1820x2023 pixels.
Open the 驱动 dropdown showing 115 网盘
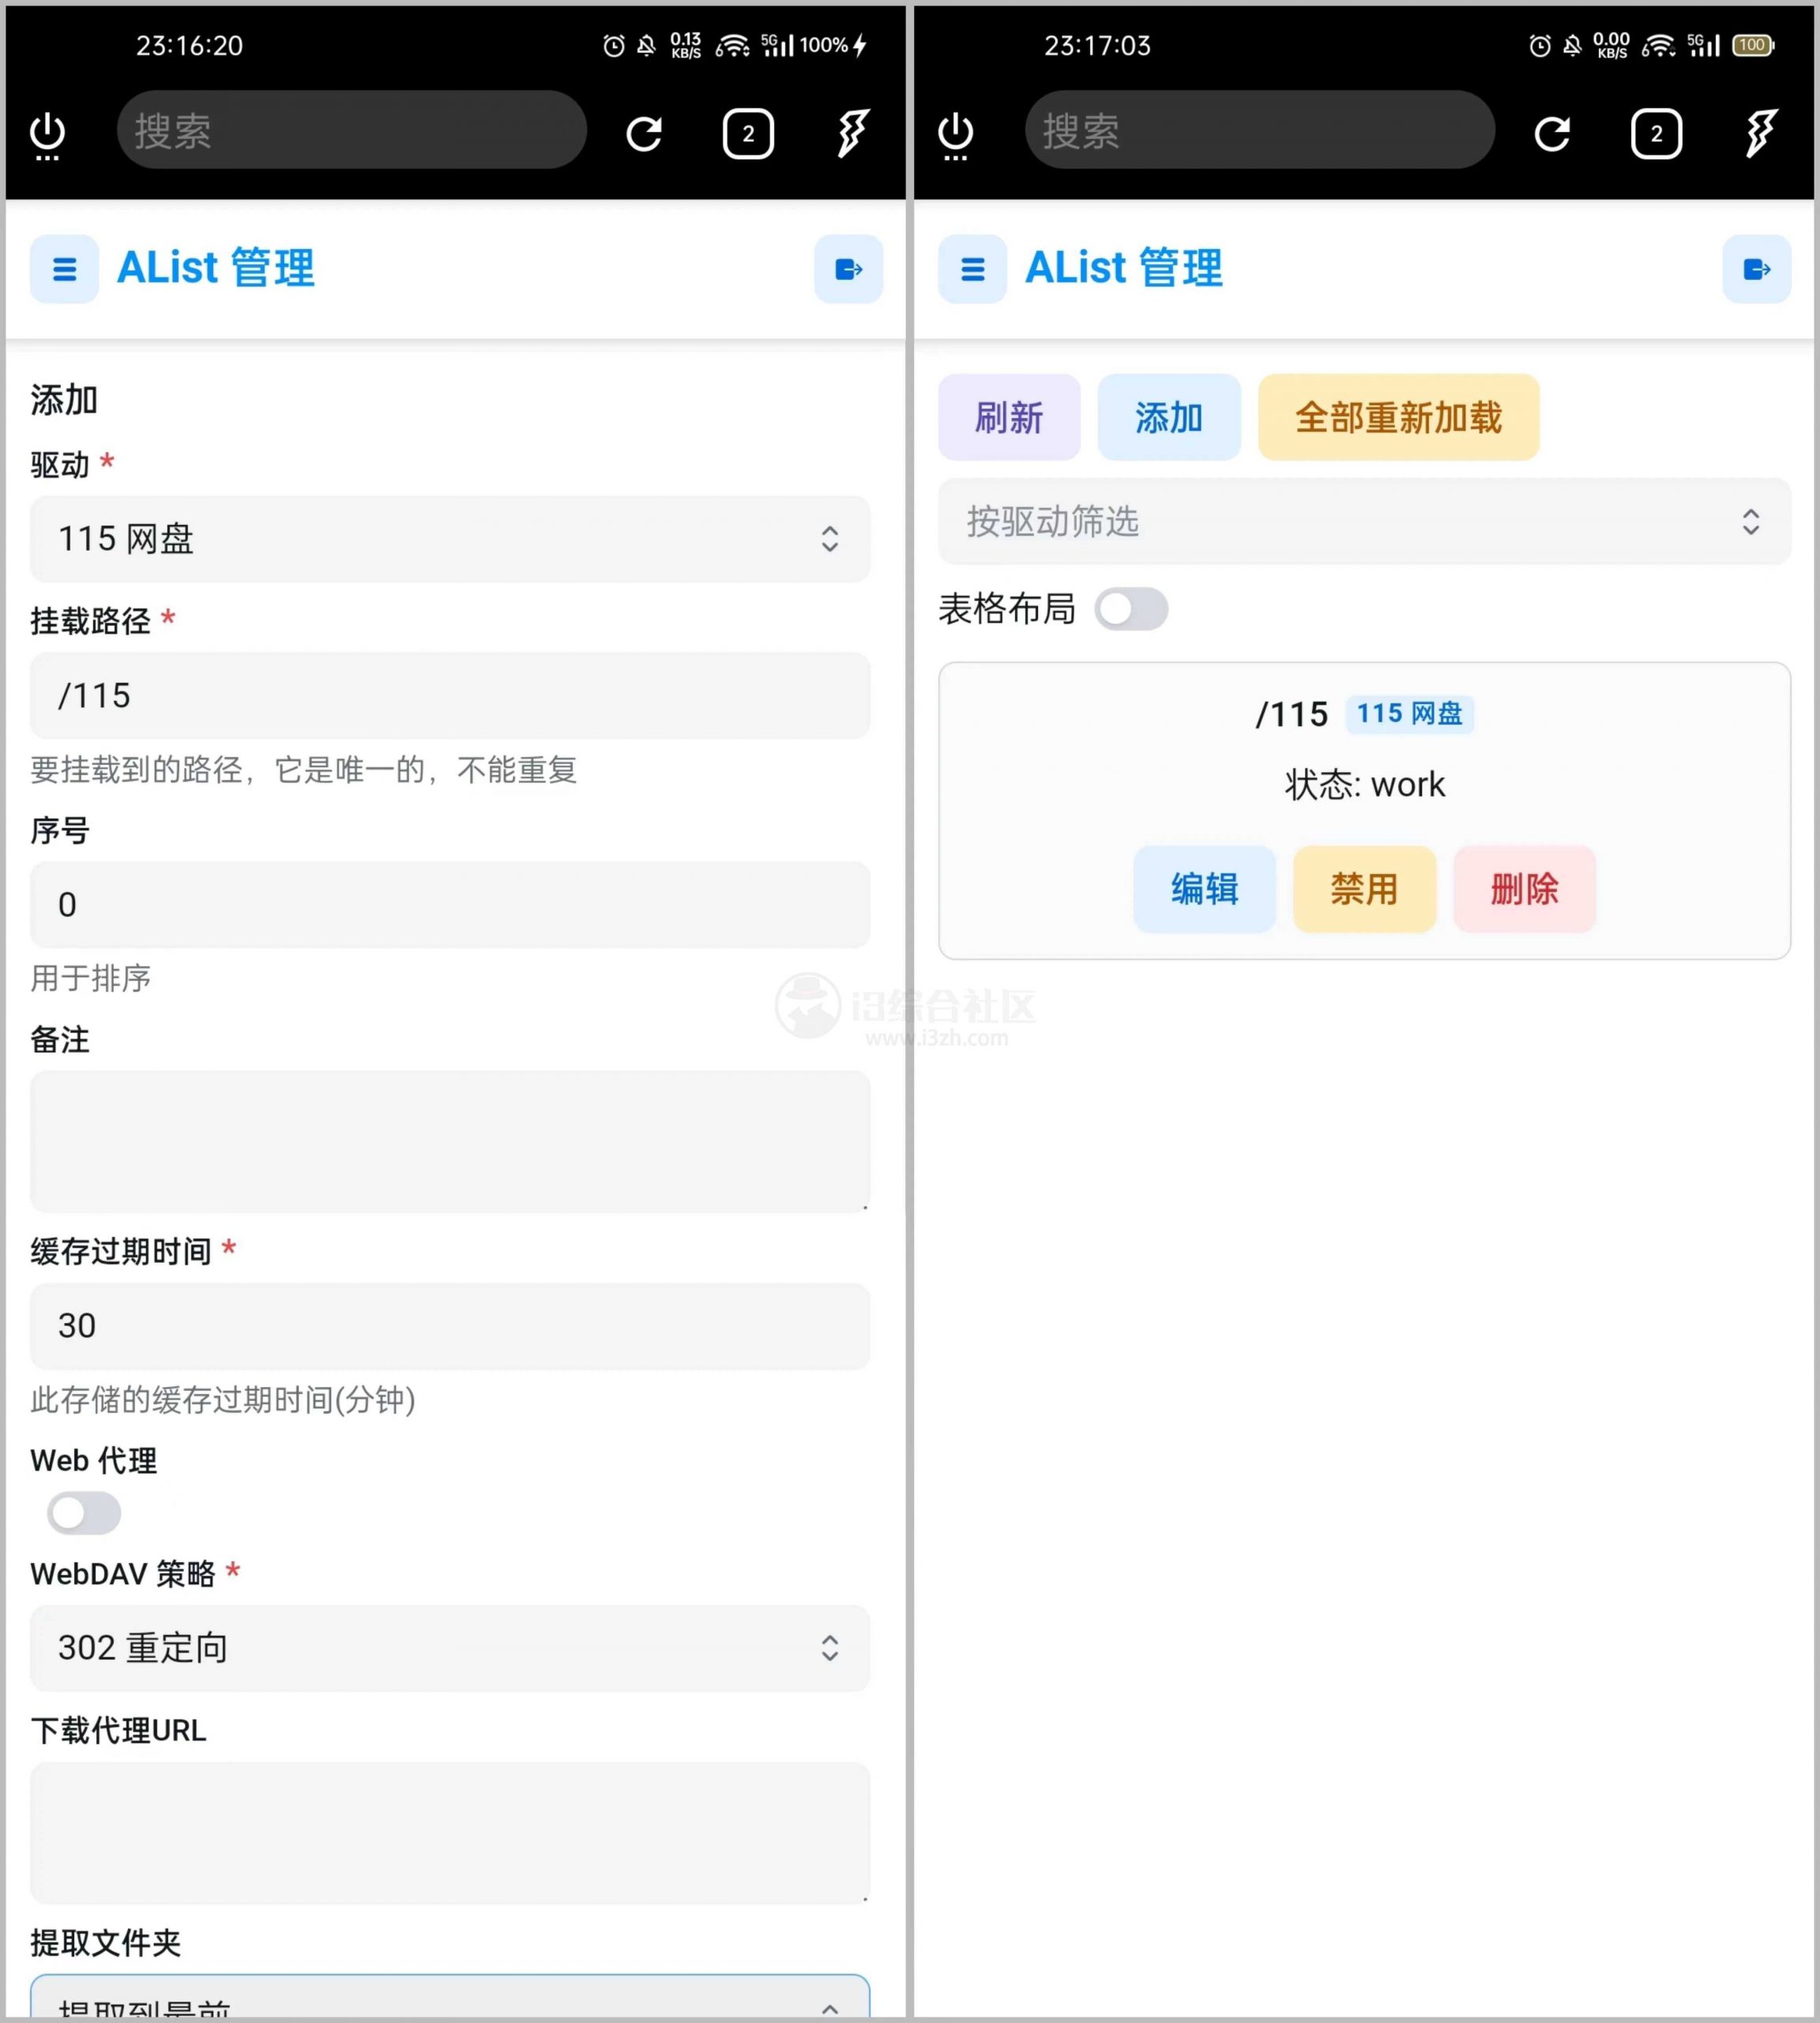pos(450,539)
